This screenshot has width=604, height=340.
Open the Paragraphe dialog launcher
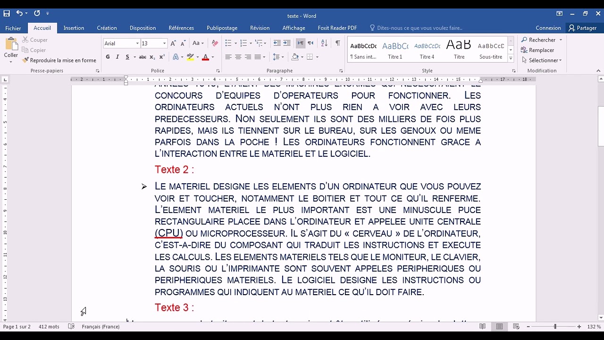[341, 71]
